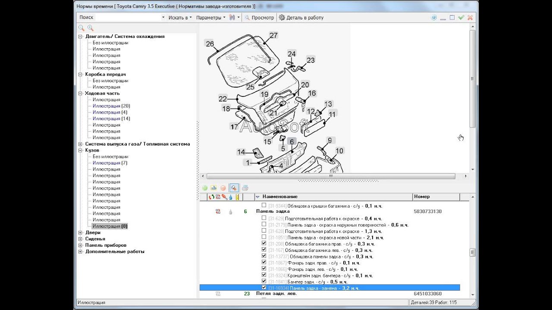552x310 pixels.
Task: Click inside the Поиск search input field
Action: (128, 18)
